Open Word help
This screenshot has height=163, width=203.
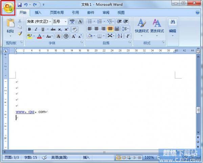(198, 13)
